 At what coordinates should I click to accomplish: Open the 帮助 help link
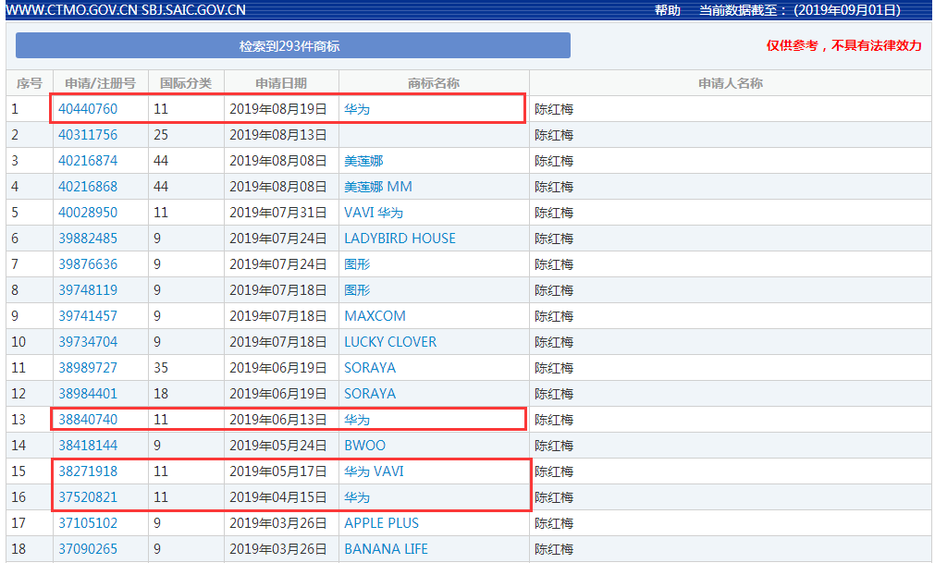coord(667,10)
